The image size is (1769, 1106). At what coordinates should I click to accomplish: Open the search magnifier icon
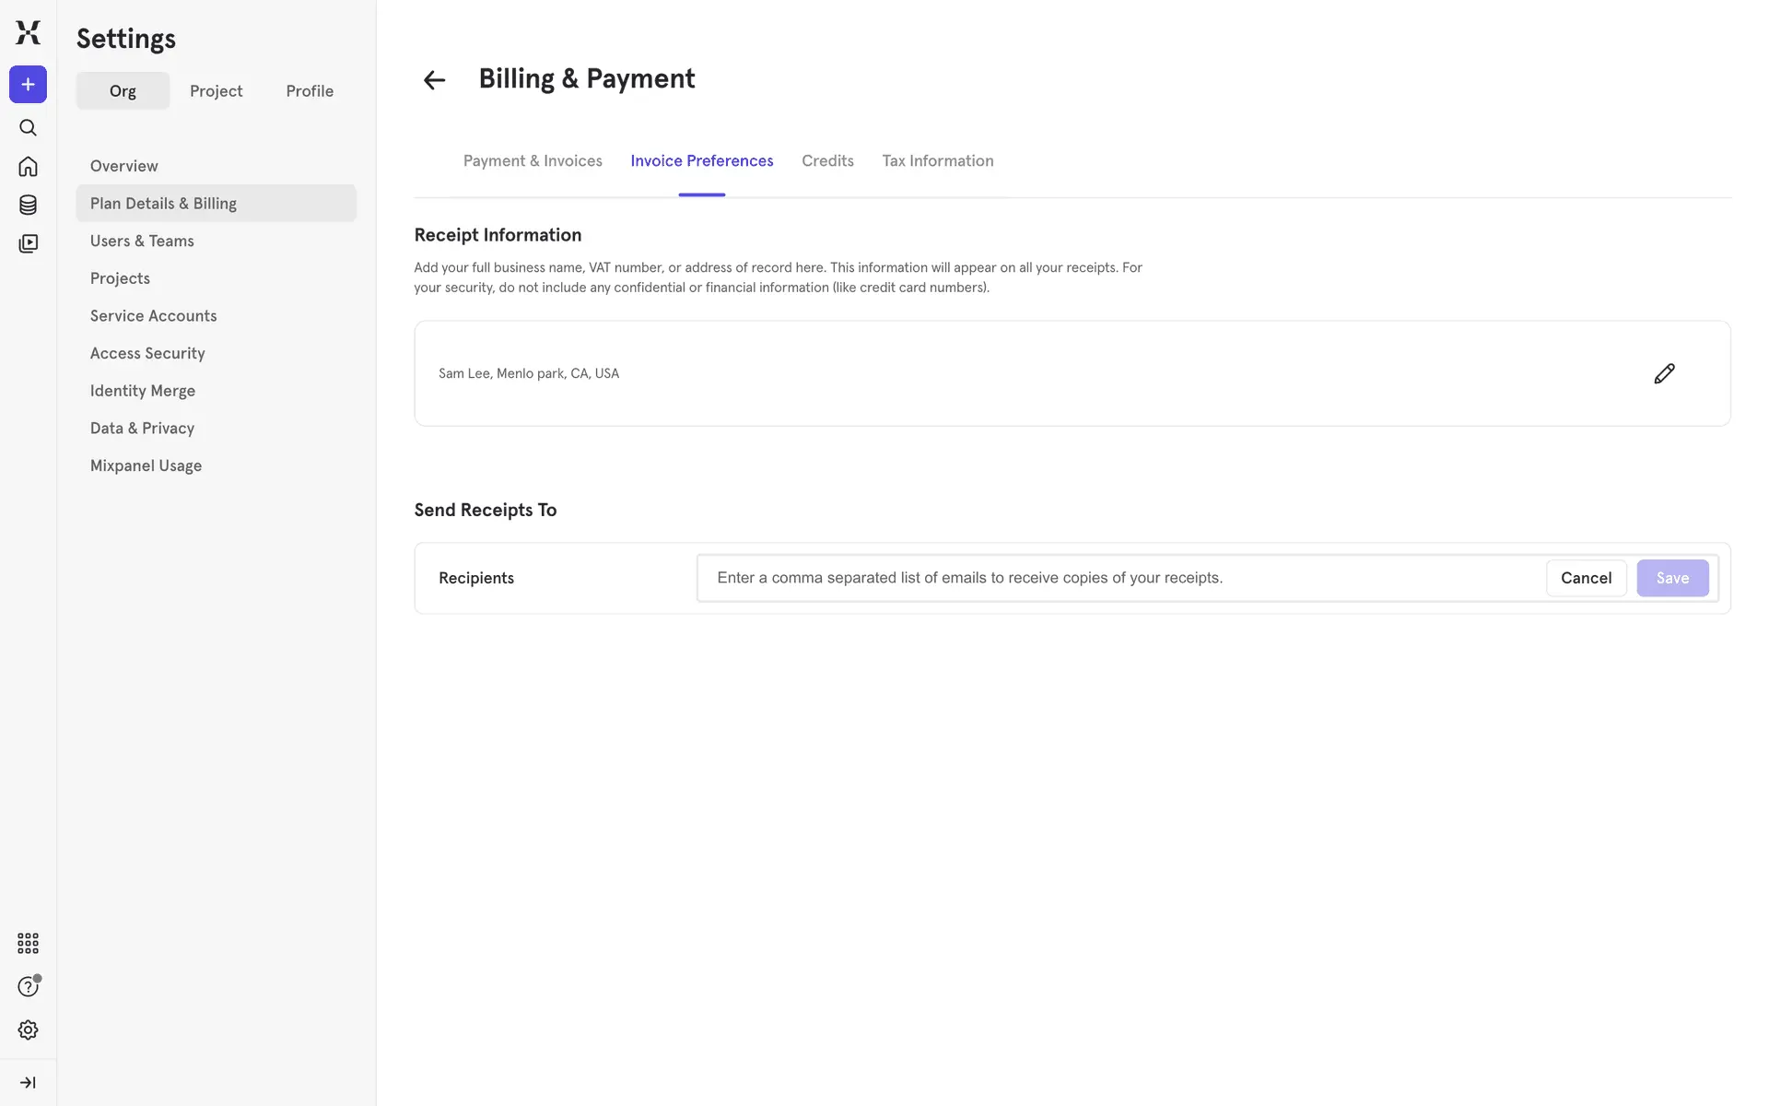click(28, 128)
